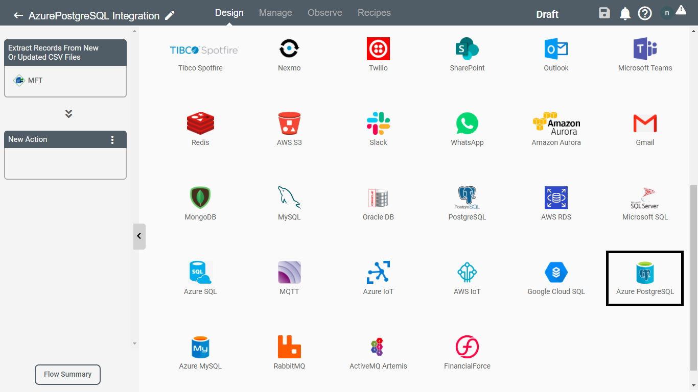The height and width of the screenshot is (392, 698).
Task: Select the FinancialForce connector
Action: click(467, 352)
